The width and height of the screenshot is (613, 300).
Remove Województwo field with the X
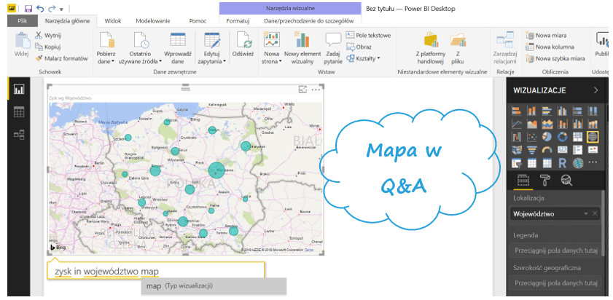click(595, 214)
